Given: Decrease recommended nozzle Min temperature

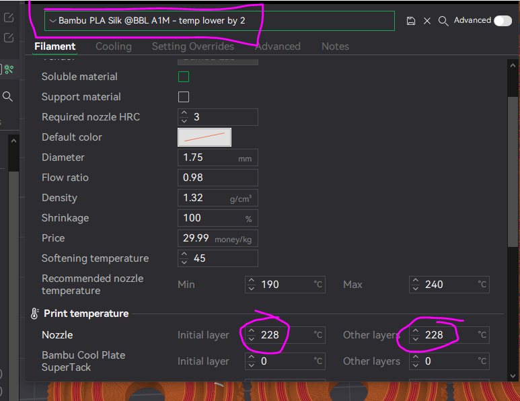Looking at the screenshot, I should click(x=252, y=288).
